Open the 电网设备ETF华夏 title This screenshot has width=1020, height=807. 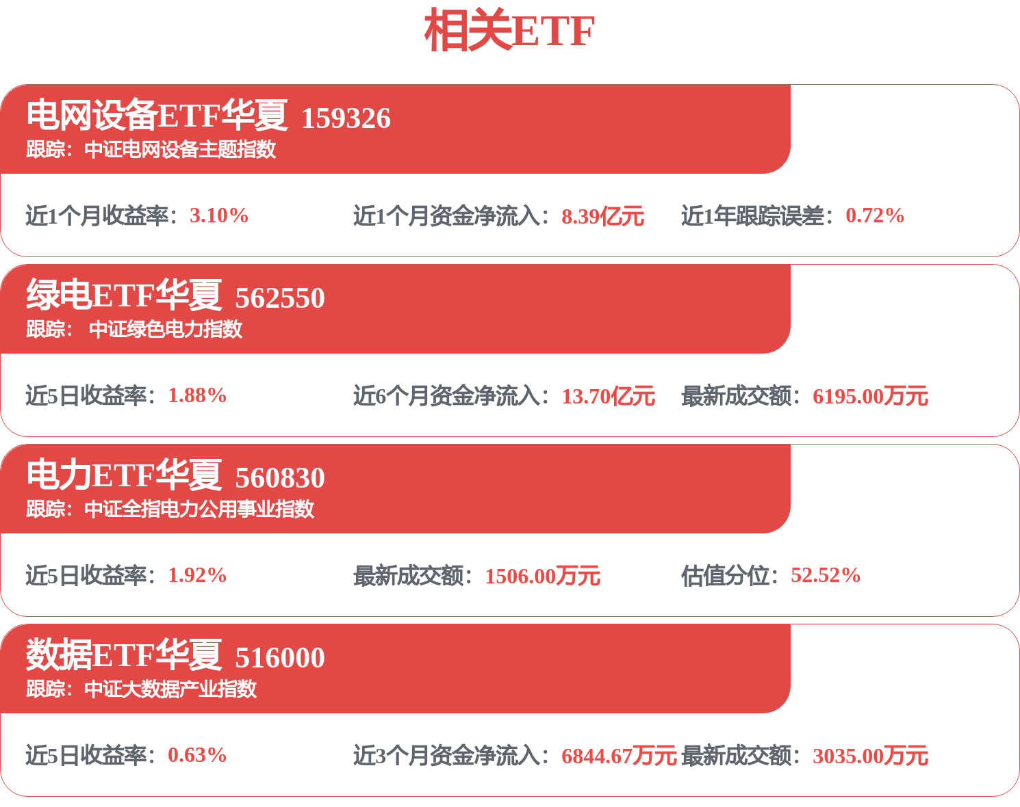(157, 115)
